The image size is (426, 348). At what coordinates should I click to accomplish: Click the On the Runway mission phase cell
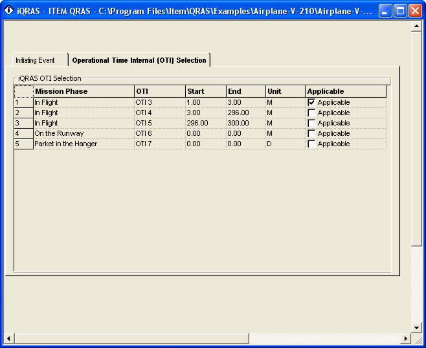click(83, 133)
